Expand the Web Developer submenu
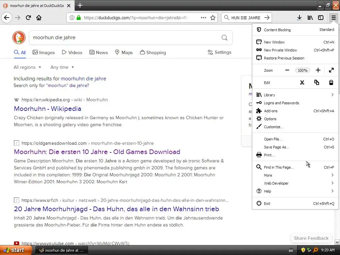 (295, 183)
